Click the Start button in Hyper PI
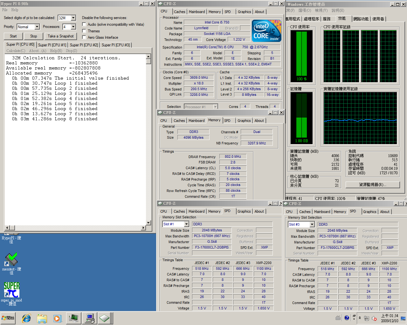Image resolution: width=407 pixels, height=325 pixels. click(13, 36)
